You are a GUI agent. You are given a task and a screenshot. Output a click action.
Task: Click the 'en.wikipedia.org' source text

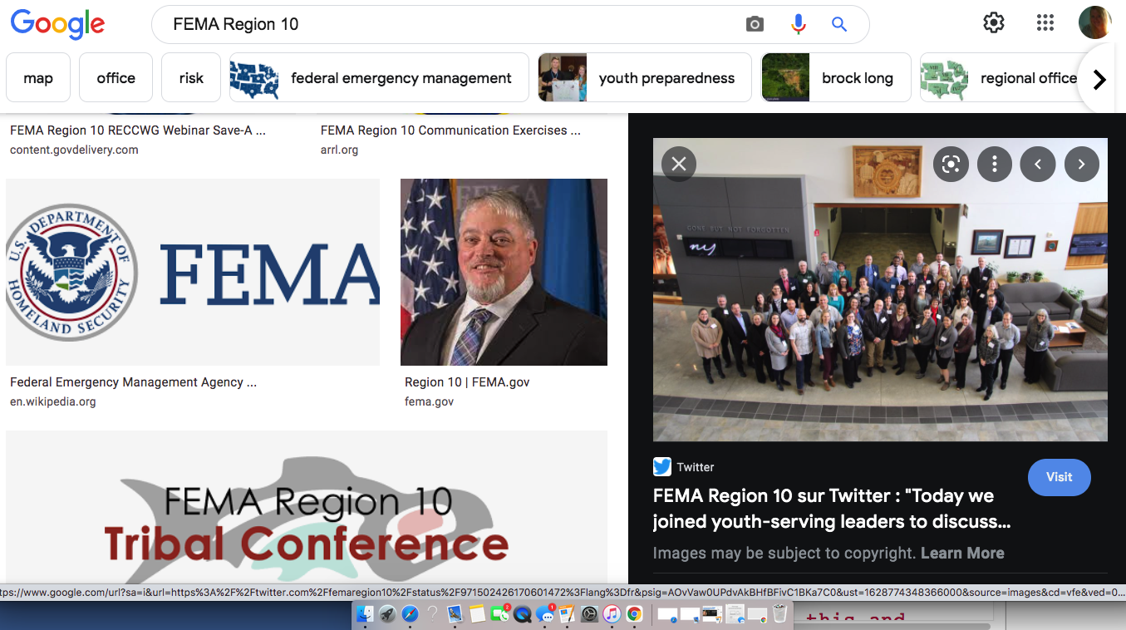pos(53,401)
